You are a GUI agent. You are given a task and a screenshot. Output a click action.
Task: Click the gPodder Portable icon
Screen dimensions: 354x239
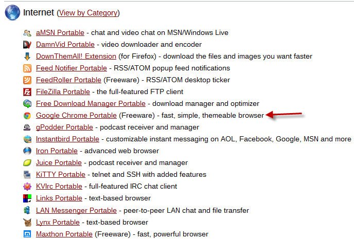(x=27, y=127)
